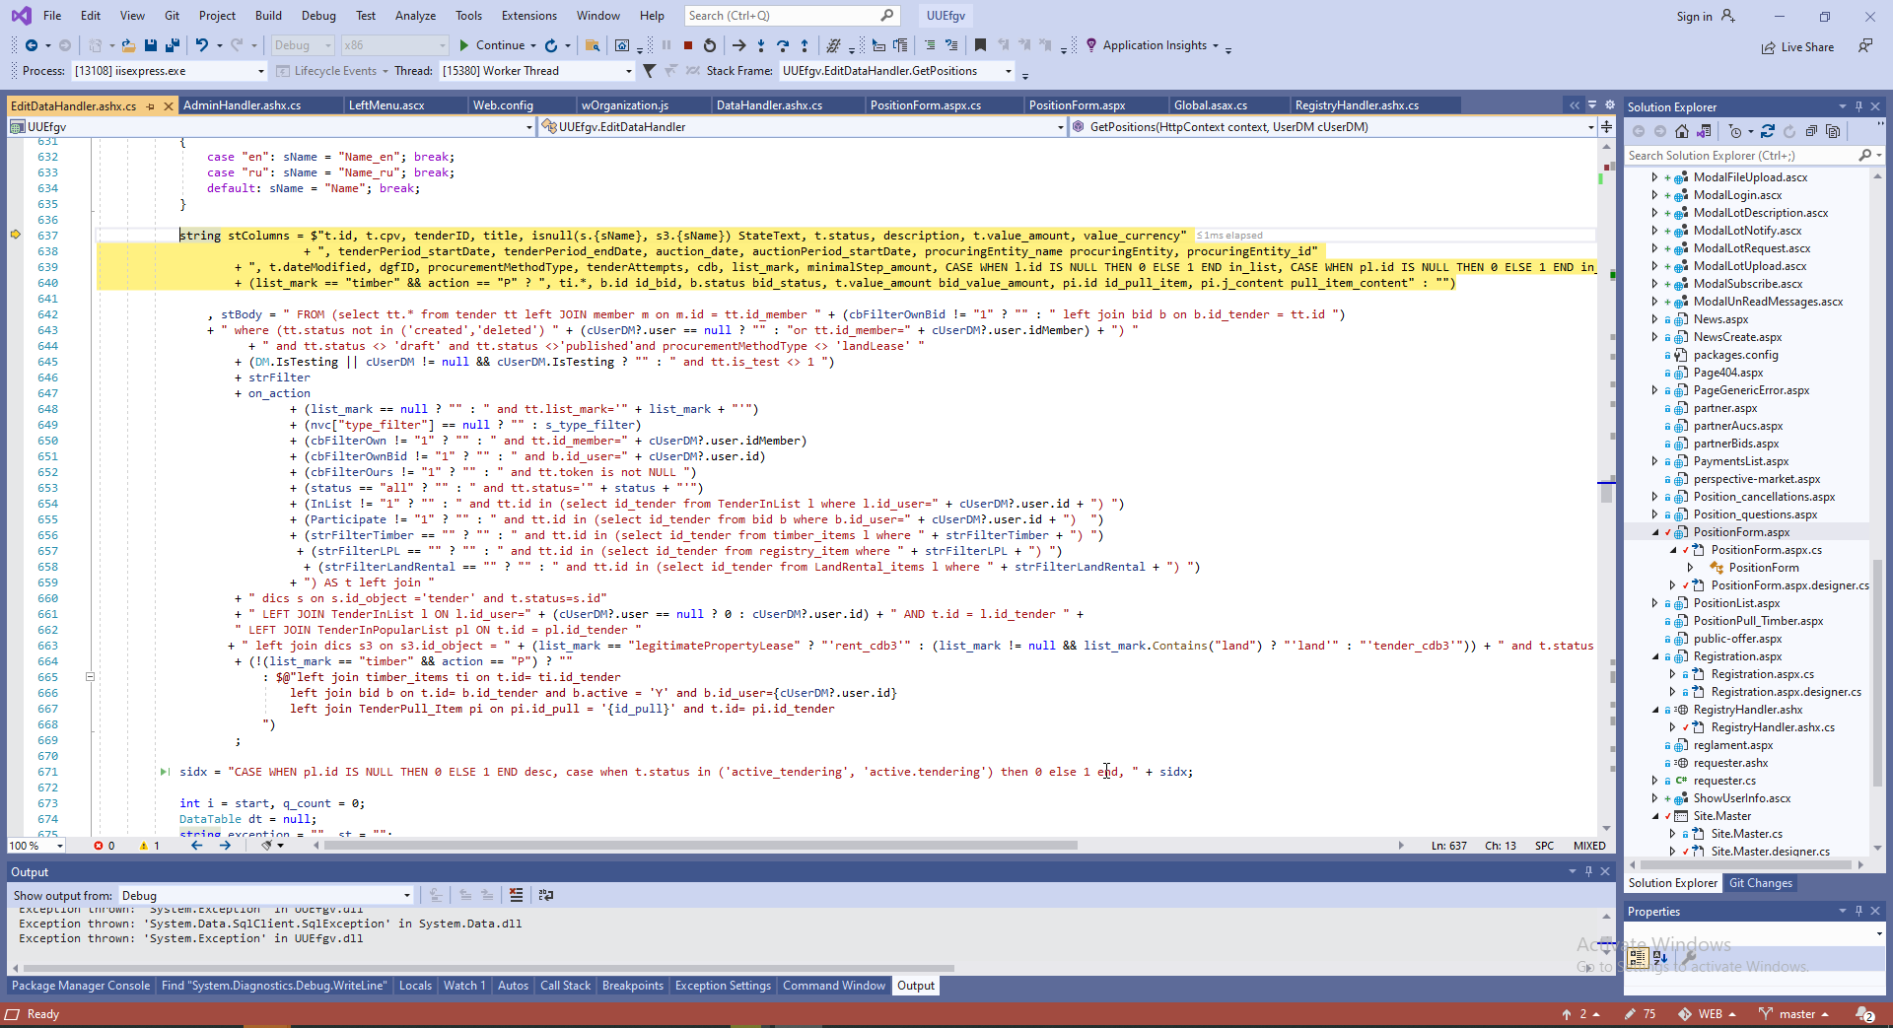
Task: Stop debugging with the red square
Action: [688, 45]
